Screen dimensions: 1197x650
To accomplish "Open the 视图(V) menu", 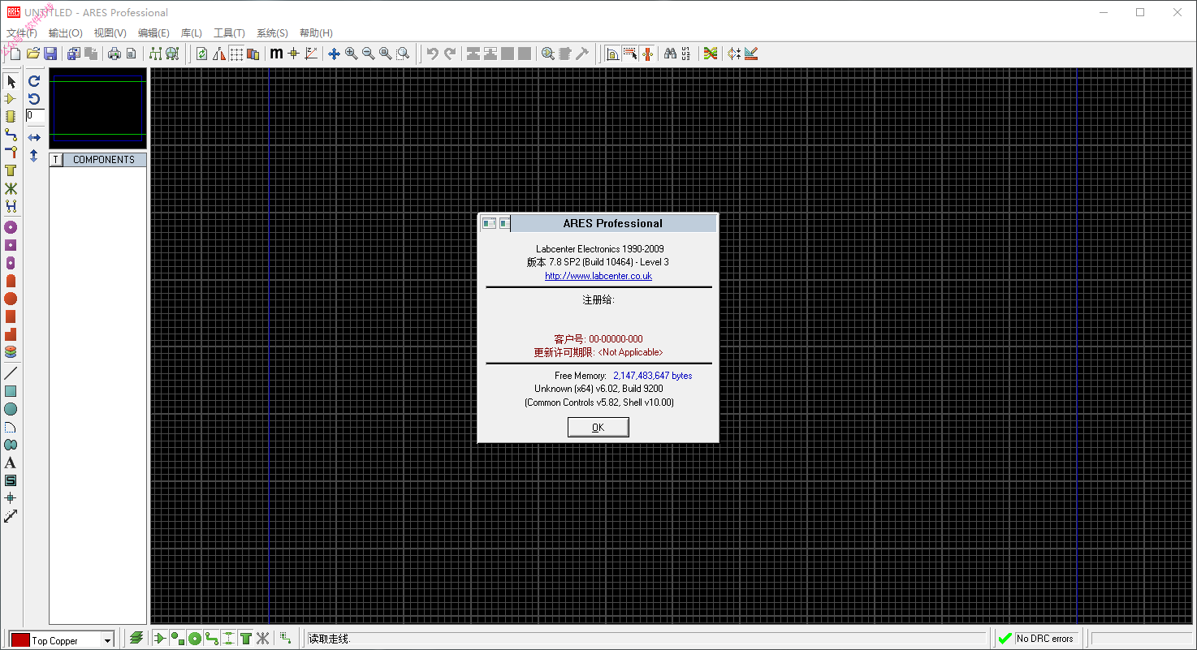I will click(110, 33).
